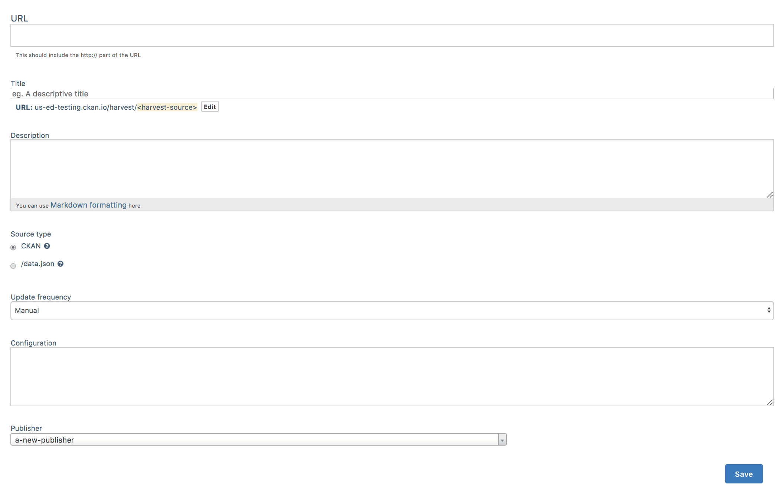Select the CKAN source type radio button
Image resolution: width=783 pixels, height=499 pixels.
coord(13,247)
